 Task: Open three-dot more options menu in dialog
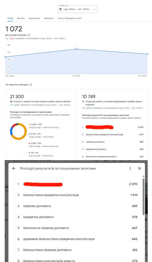click(x=130, y=168)
